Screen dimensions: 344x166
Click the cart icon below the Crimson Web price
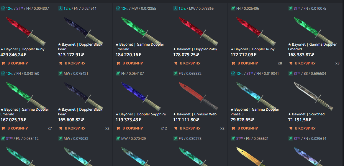[x=176, y=128]
